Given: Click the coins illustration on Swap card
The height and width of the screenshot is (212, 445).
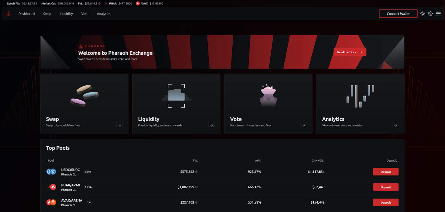Looking at the screenshot, I should (x=84, y=95).
